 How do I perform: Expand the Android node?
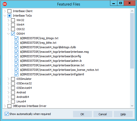point(9,93)
